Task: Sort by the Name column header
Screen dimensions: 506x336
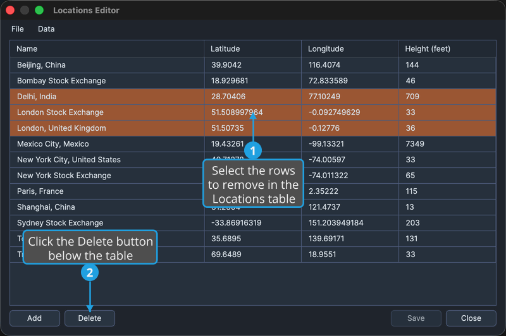Action: coord(107,49)
